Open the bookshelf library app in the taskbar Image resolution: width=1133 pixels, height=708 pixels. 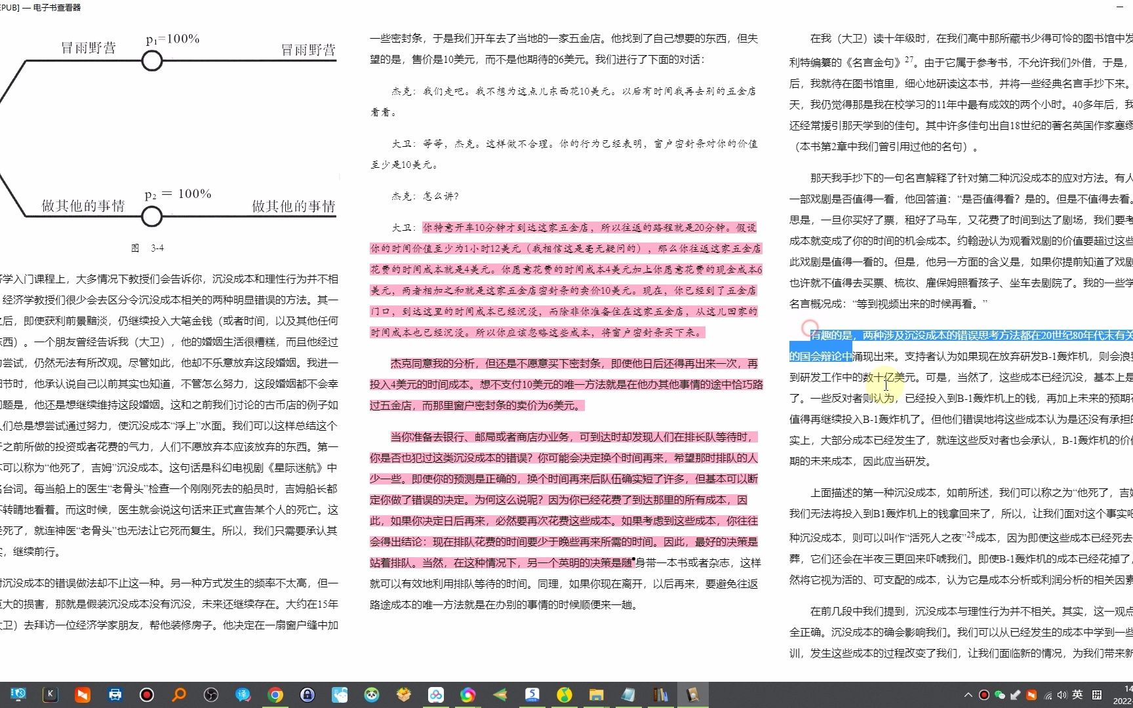(661, 695)
